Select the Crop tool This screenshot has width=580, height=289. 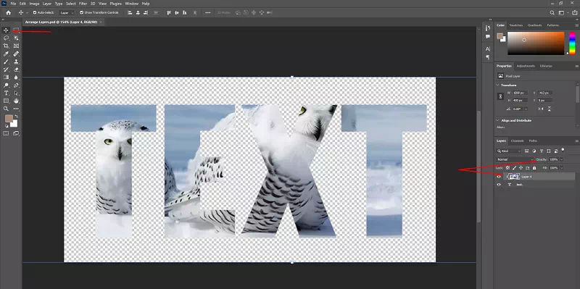point(6,46)
